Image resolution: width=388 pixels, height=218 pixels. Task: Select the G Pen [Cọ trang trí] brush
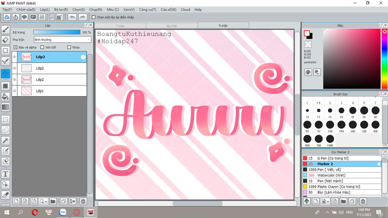click(x=342, y=158)
